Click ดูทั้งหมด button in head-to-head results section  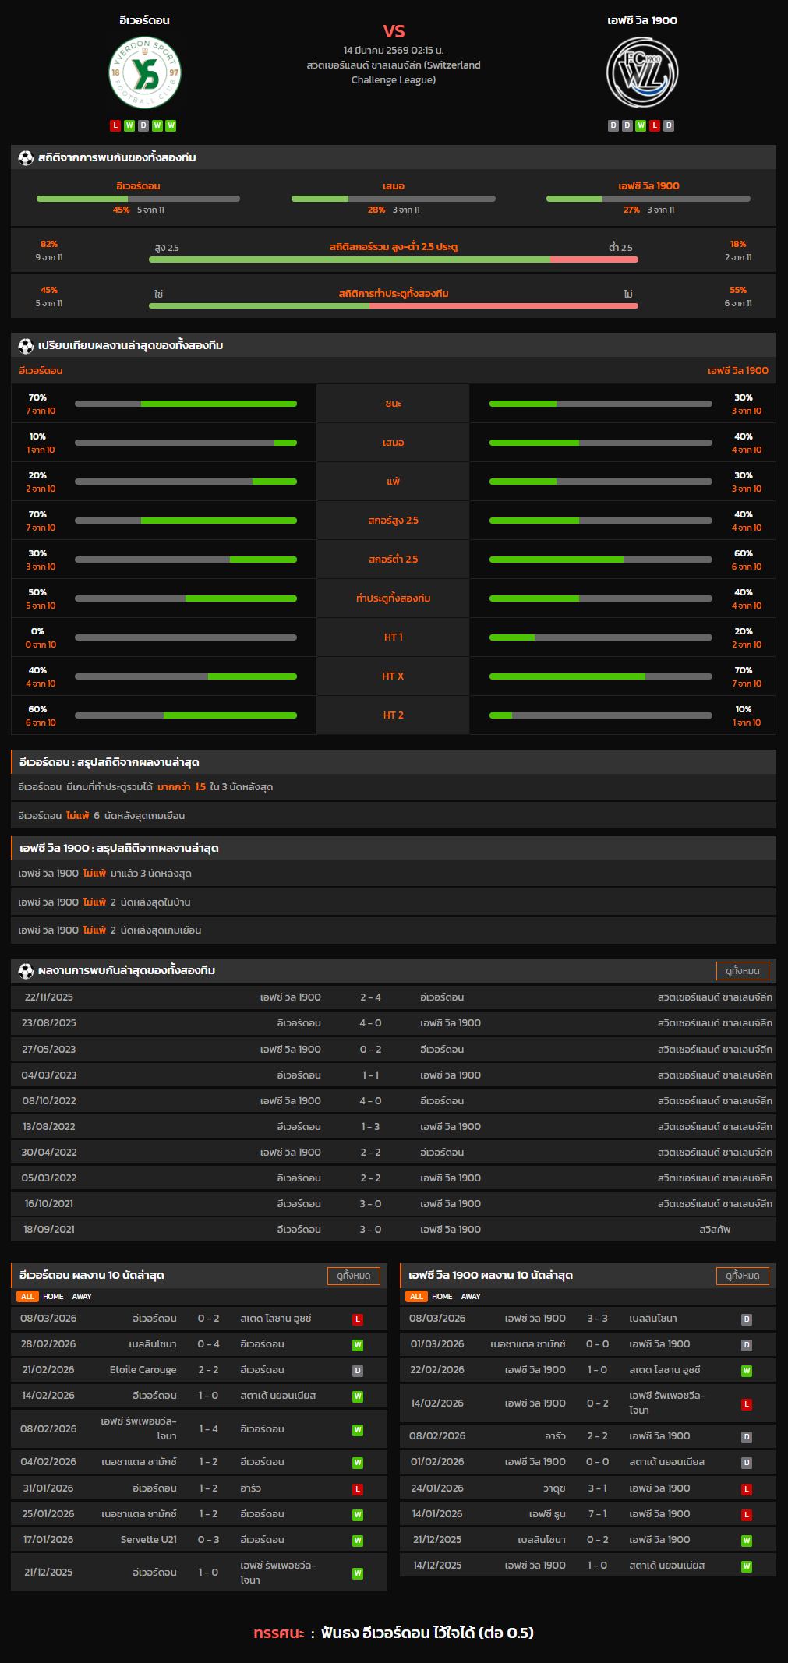742,971
